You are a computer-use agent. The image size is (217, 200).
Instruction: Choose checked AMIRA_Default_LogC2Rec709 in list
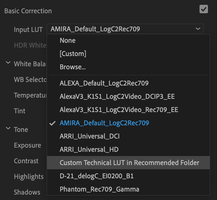(x=128, y=123)
